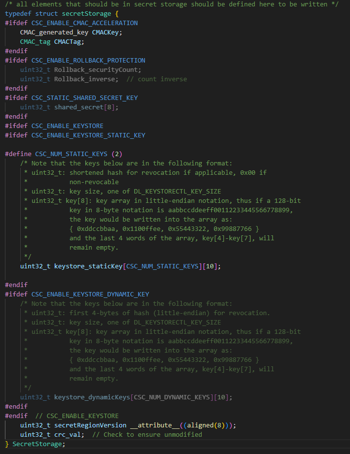The image size is (350, 454).
Task: Click the '#ifdef CSC_ENABLE_KEYSTORE' line
Action: (54, 126)
